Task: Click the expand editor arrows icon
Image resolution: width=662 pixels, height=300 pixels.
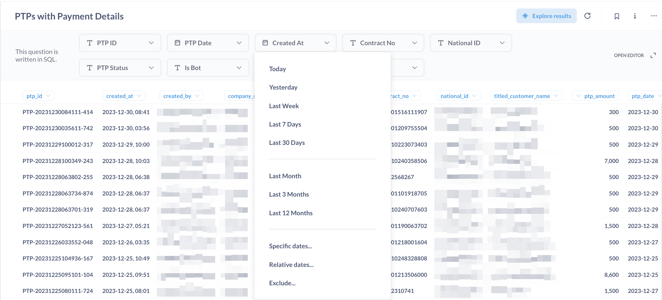Action: coord(653,55)
